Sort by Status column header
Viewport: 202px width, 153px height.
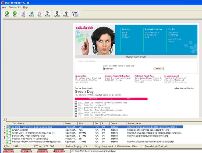(71, 123)
